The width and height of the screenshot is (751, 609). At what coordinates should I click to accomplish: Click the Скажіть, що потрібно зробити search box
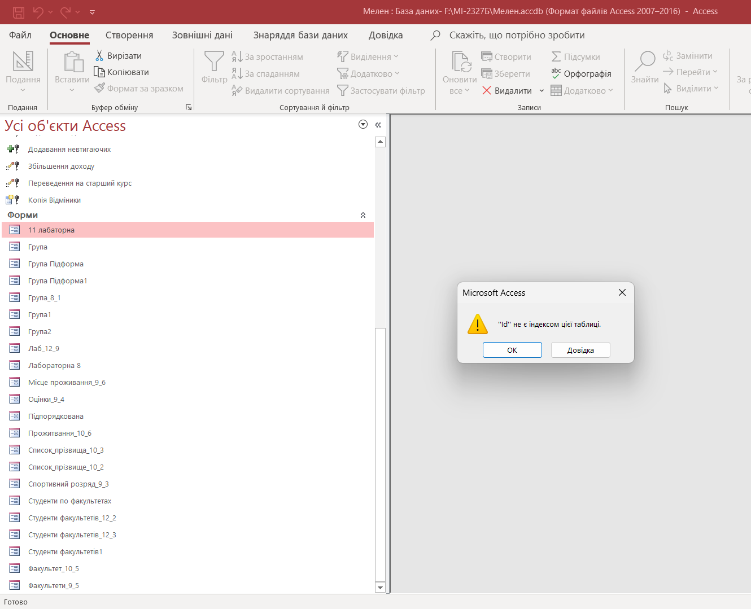pyautogui.click(x=517, y=35)
